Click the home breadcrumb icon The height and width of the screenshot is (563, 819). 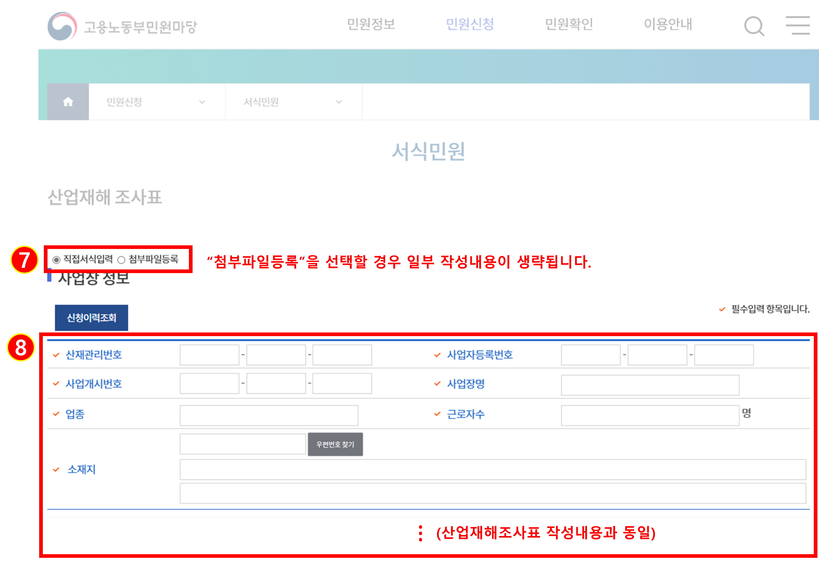coord(68,102)
